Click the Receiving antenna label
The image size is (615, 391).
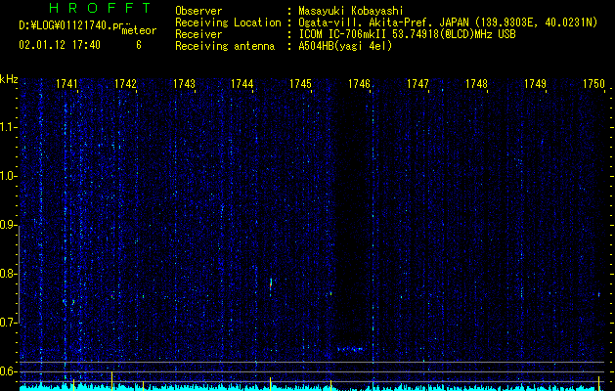[225, 46]
